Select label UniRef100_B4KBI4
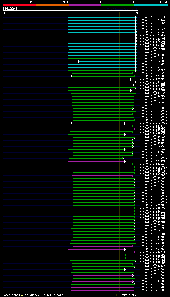170x297 pixels. (x=152, y=126)
